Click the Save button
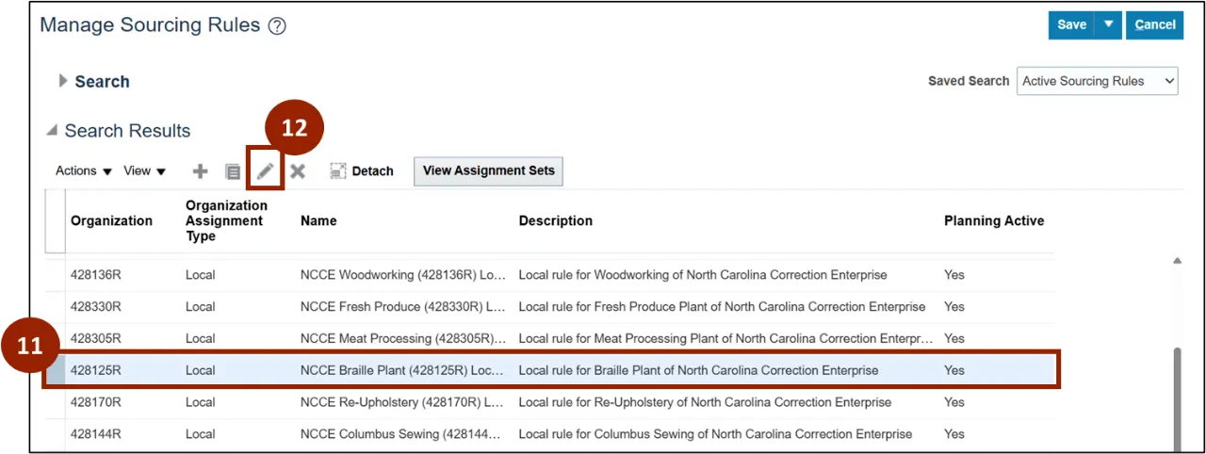This screenshot has width=1206, height=454. pos(1072,25)
